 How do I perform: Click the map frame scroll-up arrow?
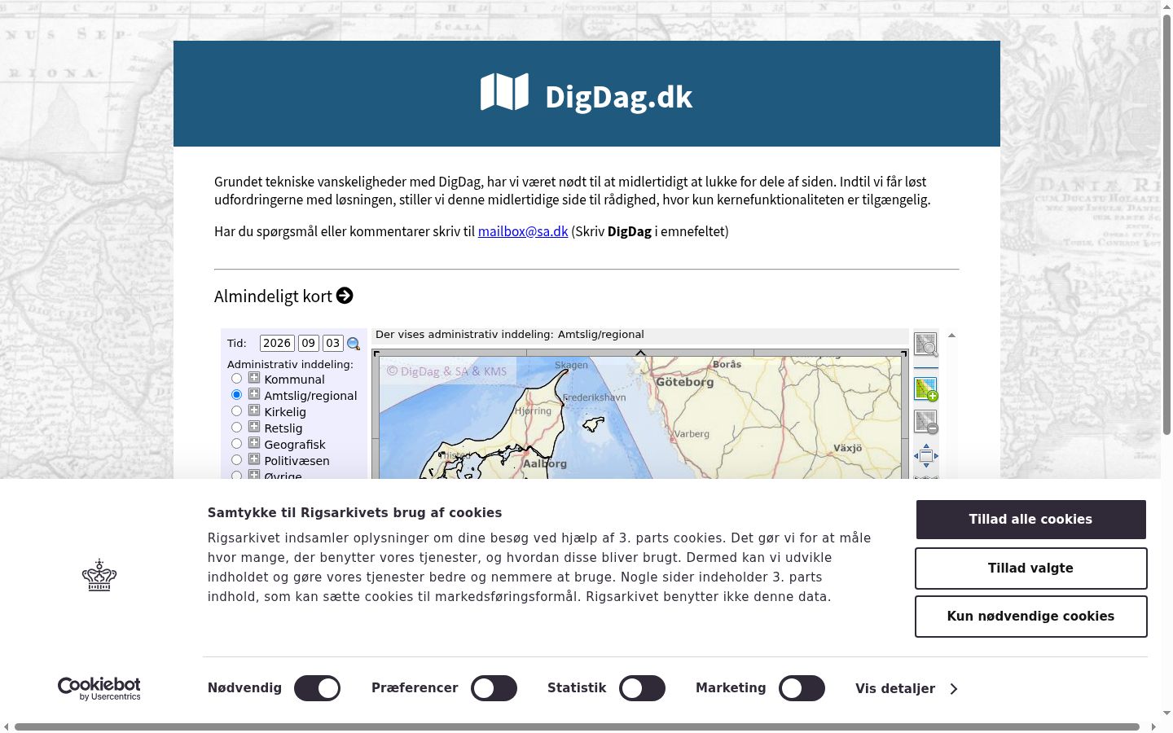click(951, 335)
